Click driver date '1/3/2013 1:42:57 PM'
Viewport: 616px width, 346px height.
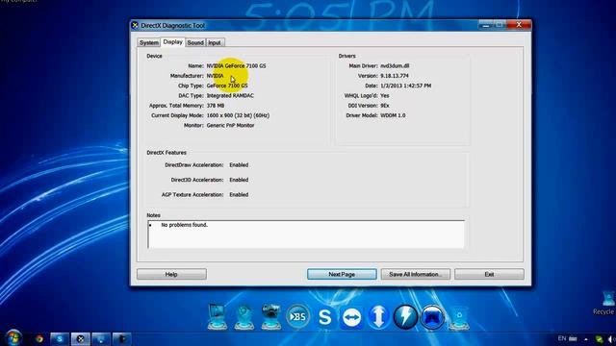[406, 86]
